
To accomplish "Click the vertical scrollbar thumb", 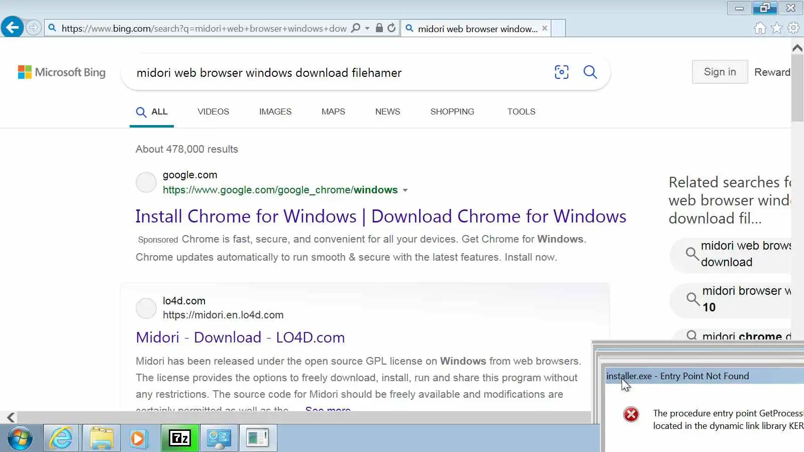I will [x=797, y=88].
